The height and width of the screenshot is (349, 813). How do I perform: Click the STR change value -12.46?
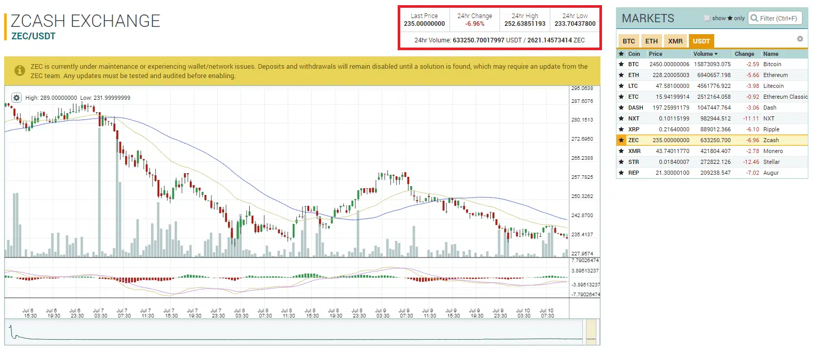[751, 162]
